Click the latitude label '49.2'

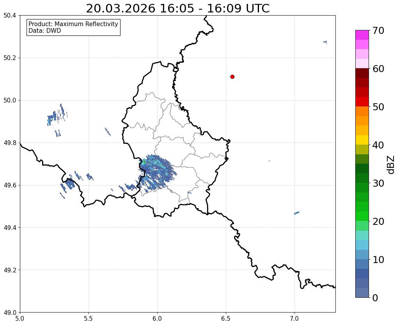pos(10,270)
